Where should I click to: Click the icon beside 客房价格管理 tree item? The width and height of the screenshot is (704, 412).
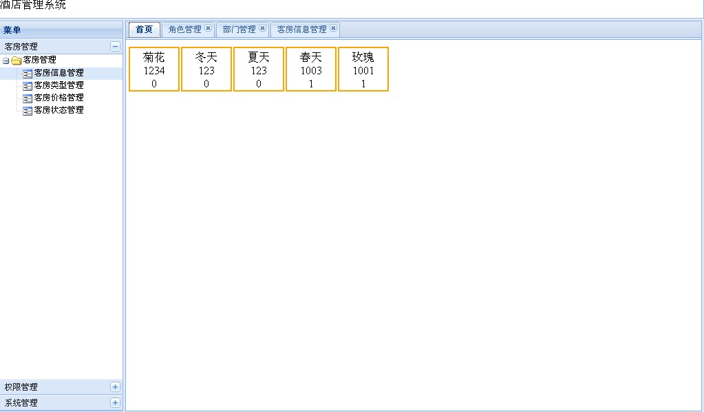(28, 98)
